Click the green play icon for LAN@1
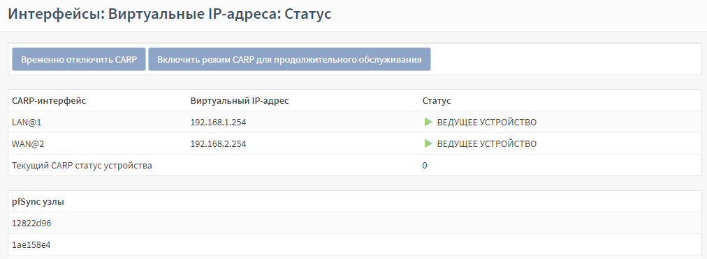 [x=428, y=122]
